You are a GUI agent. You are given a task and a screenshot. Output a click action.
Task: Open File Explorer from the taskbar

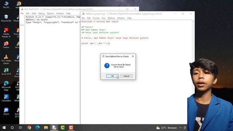point(46,128)
